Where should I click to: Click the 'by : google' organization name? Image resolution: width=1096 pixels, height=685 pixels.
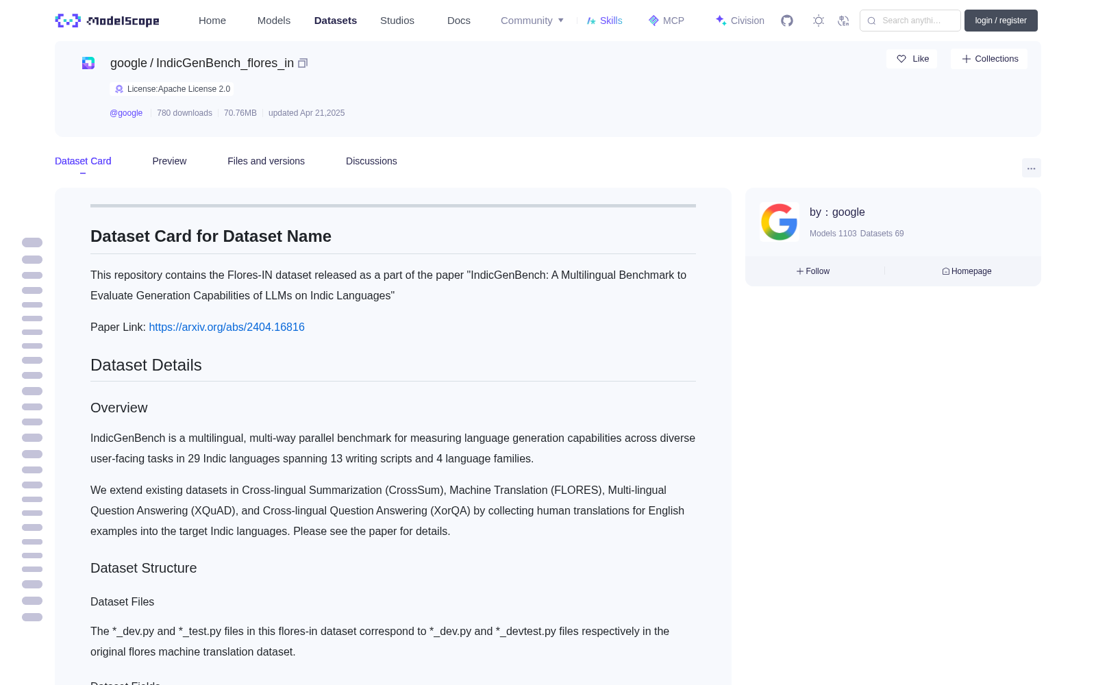tap(837, 212)
